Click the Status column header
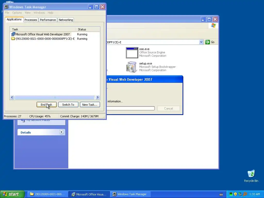The image size is (264, 198). [x=88, y=29]
